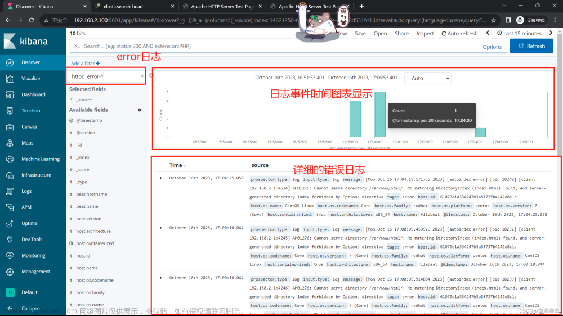Collapse the fields sidebar panel
The width and height of the screenshot is (563, 316).
[151, 75]
